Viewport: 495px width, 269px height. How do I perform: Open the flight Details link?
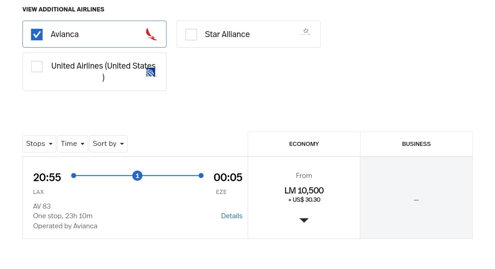231,216
